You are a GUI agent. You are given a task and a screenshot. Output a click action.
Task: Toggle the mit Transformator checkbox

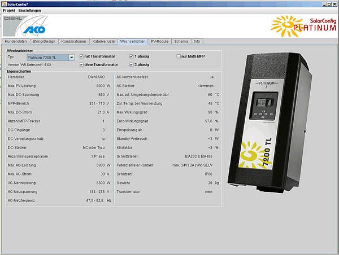click(81, 56)
